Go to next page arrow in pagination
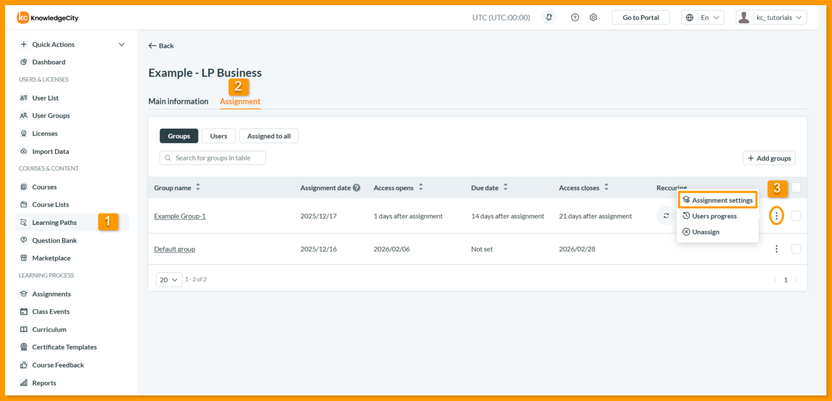This screenshot has width=832, height=401. [796, 280]
